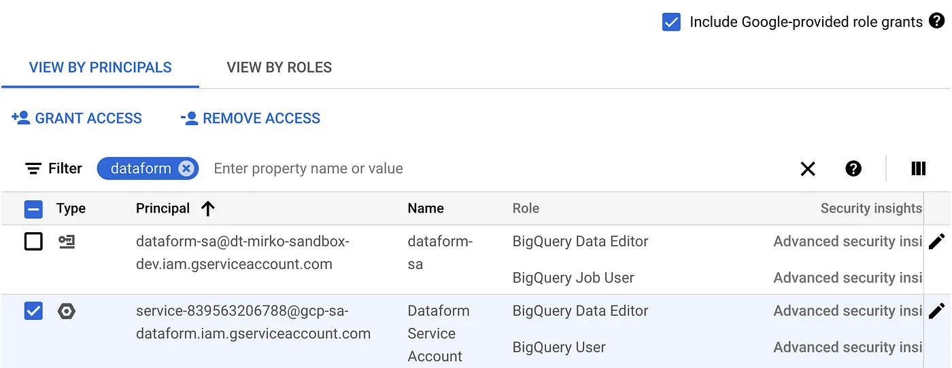Click the Remove Access button
This screenshot has height=368, width=952.
[250, 118]
